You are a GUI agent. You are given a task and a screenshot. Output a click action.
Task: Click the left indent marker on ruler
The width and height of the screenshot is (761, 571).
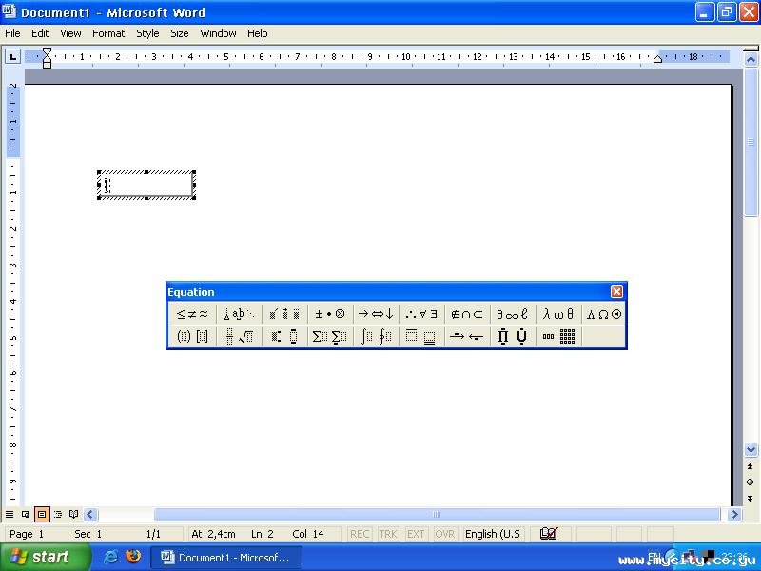click(47, 63)
